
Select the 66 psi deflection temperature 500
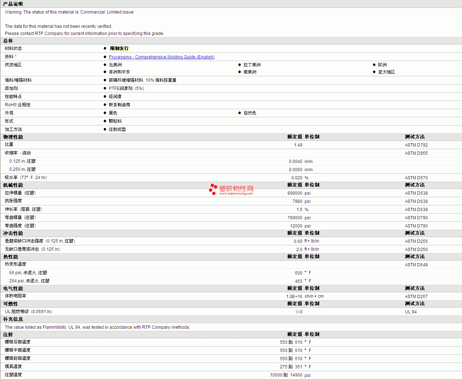[299, 273]
